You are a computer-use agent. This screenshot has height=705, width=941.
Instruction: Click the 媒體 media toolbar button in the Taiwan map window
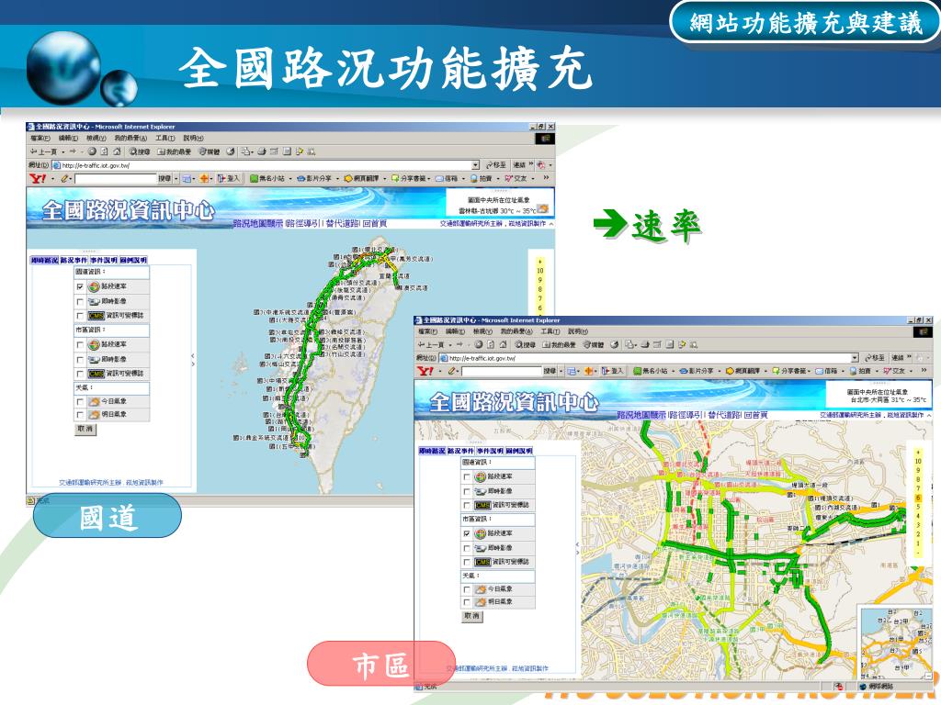coord(210,151)
